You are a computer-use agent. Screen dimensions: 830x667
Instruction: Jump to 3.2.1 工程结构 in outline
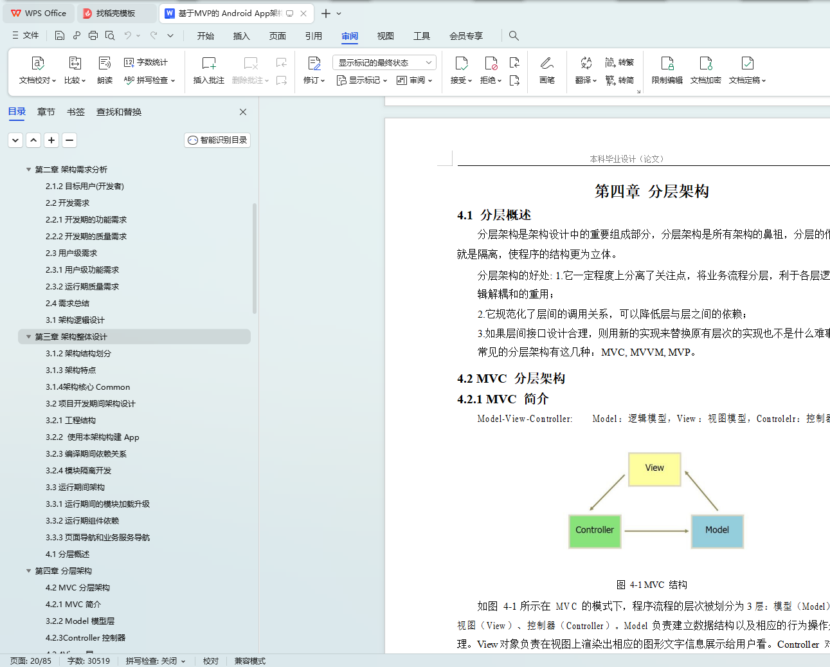click(x=71, y=420)
